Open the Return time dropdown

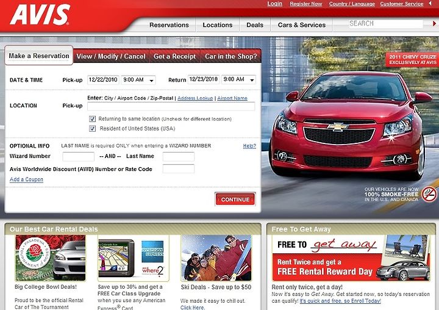click(x=238, y=79)
